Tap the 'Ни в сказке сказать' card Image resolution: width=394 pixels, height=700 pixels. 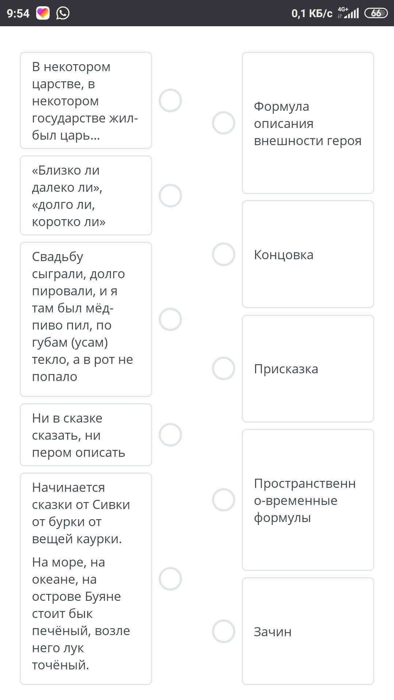(x=86, y=435)
